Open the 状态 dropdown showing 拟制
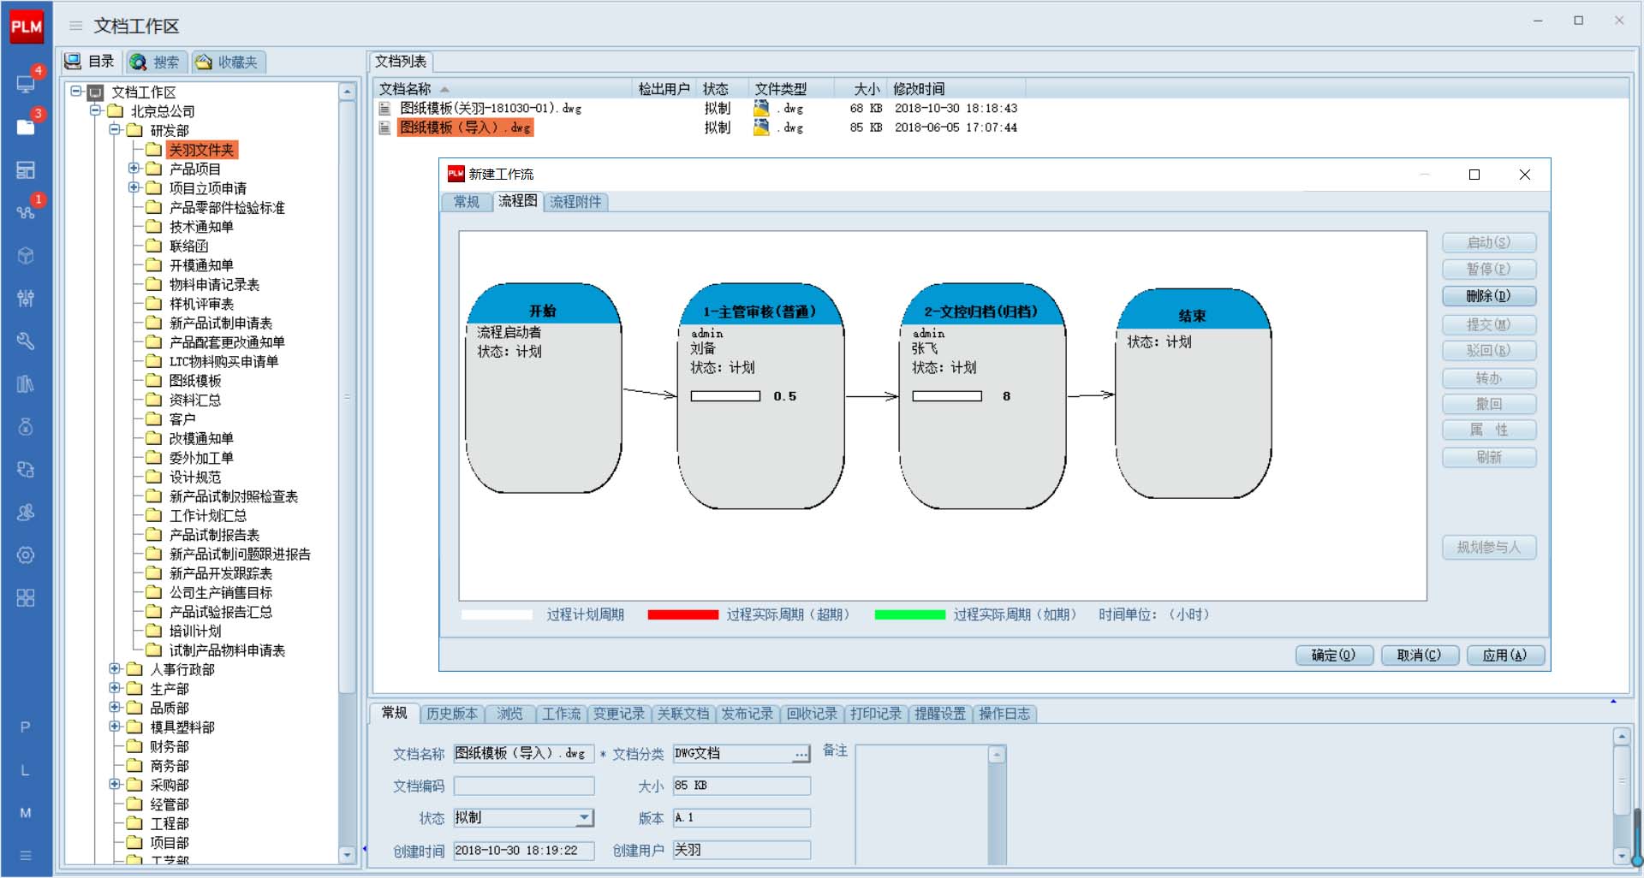Viewport: 1644px width, 878px height. (x=584, y=818)
